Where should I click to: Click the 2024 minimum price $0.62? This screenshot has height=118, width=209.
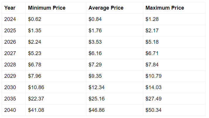point(35,19)
